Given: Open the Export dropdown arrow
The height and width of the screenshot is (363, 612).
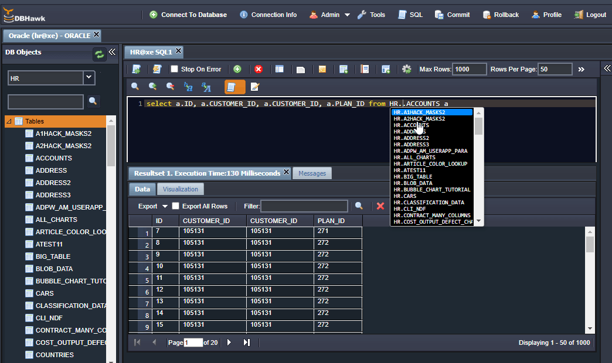Looking at the screenshot, I should [x=165, y=206].
